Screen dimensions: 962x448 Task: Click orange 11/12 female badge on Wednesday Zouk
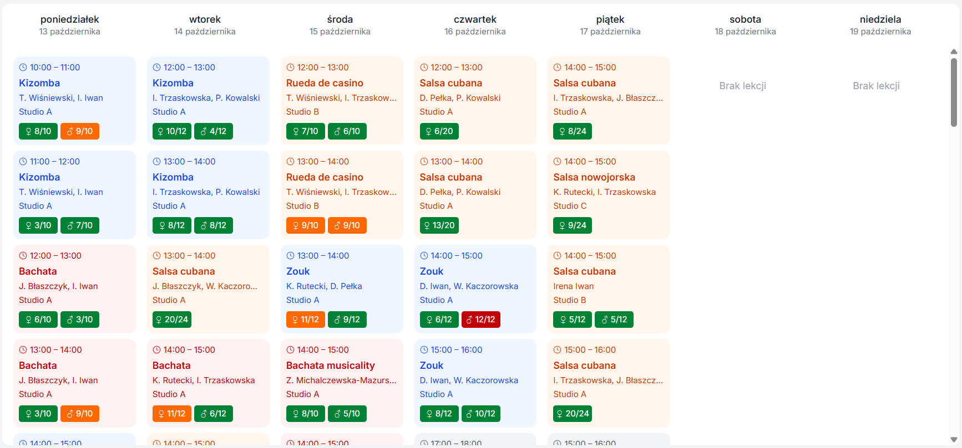(305, 320)
